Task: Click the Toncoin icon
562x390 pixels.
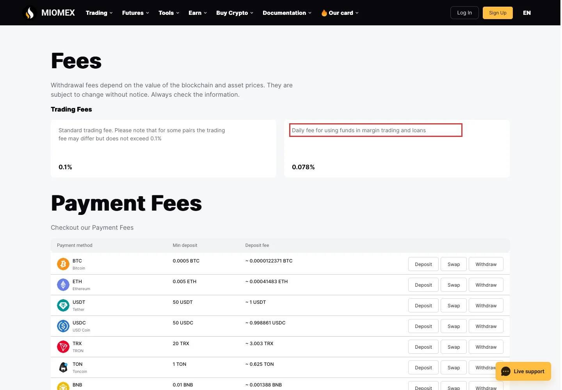Action: [x=63, y=367]
